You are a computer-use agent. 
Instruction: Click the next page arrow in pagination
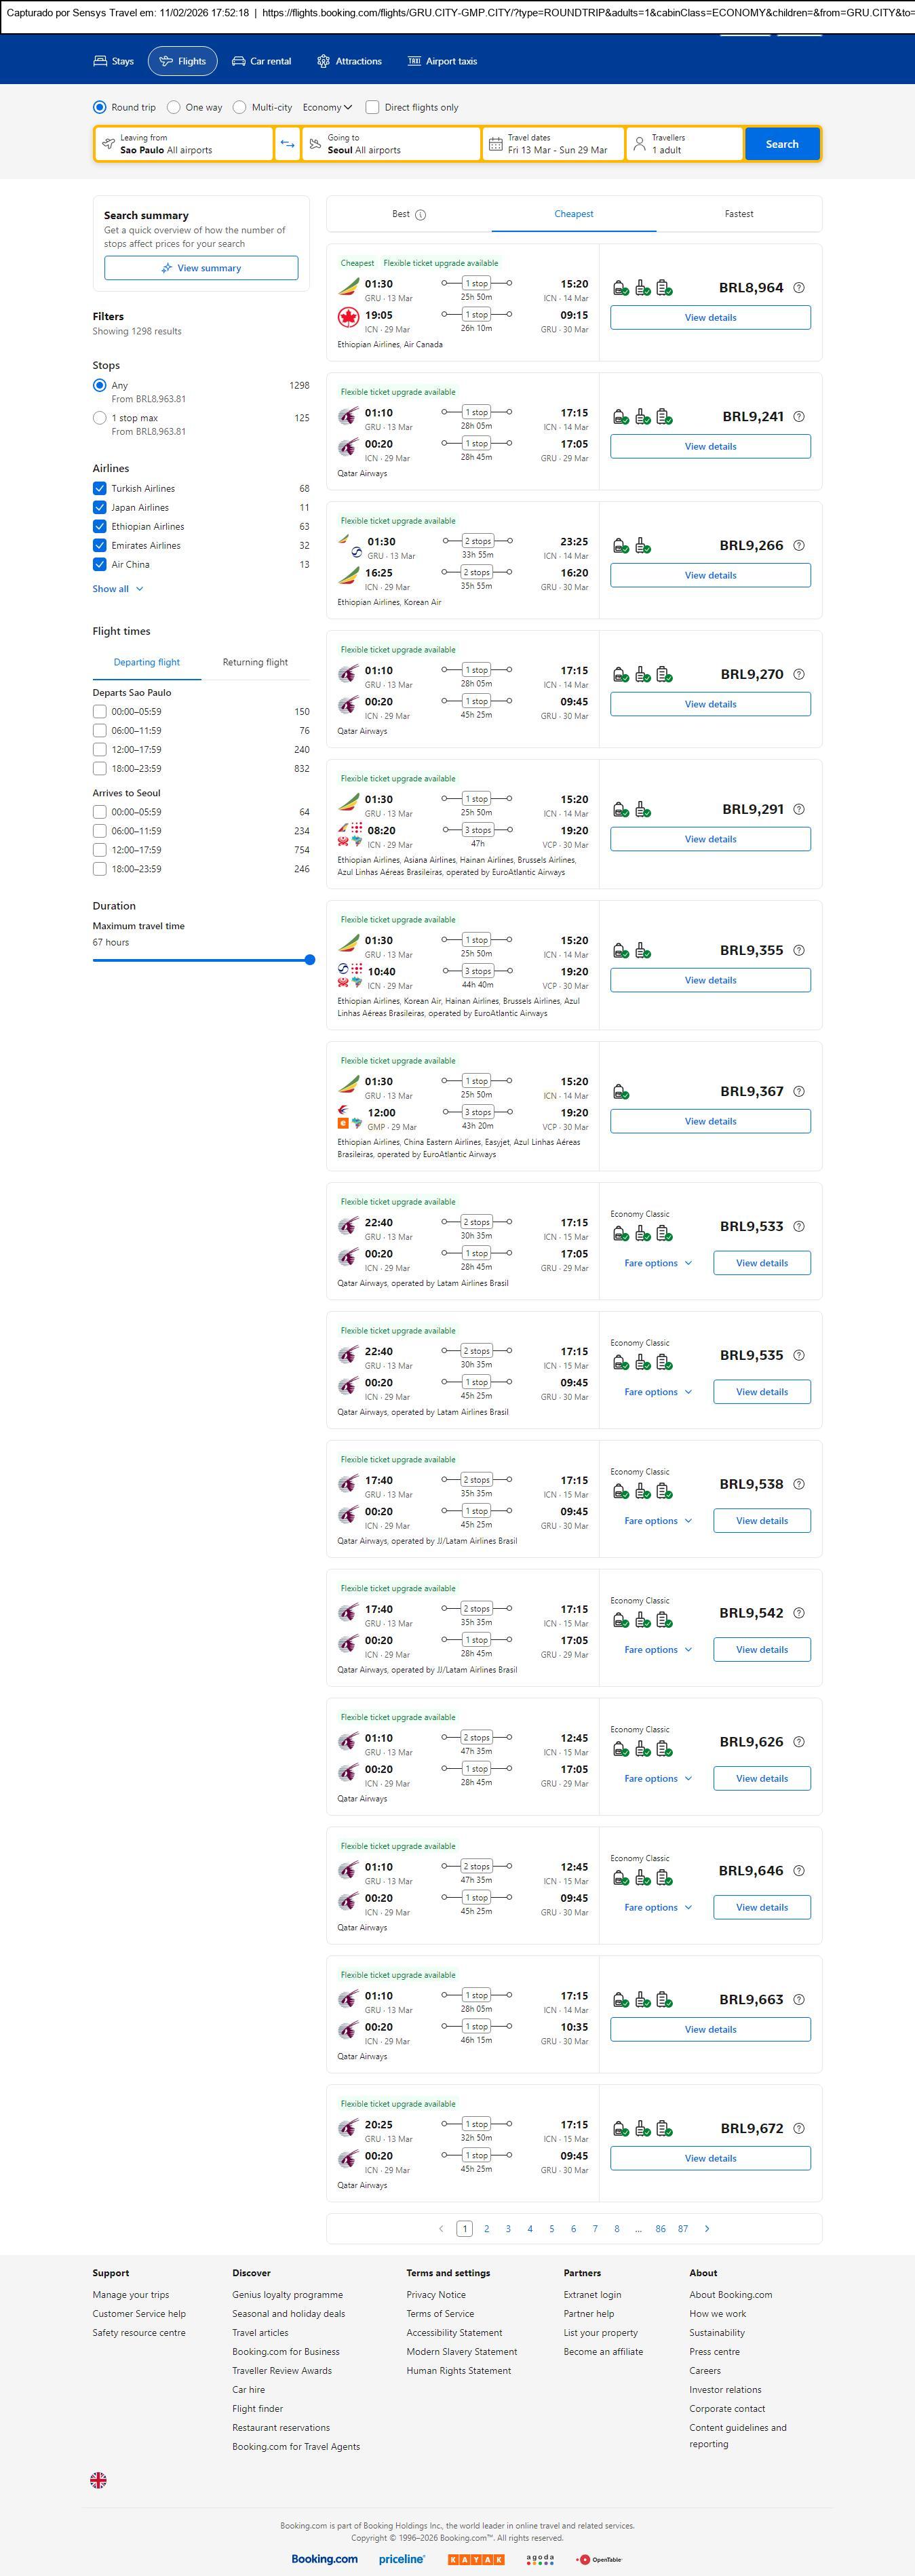coord(707,2228)
